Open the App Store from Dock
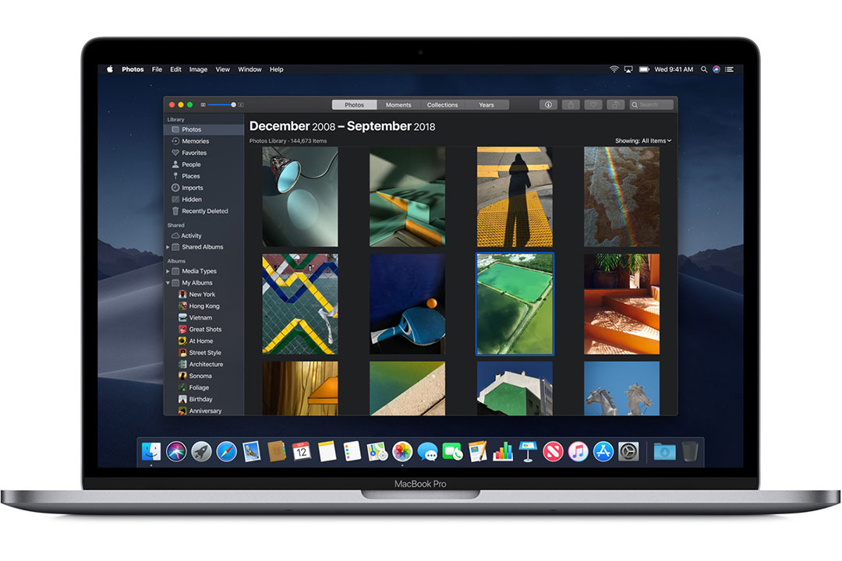This screenshot has height=561, width=842. (x=603, y=451)
